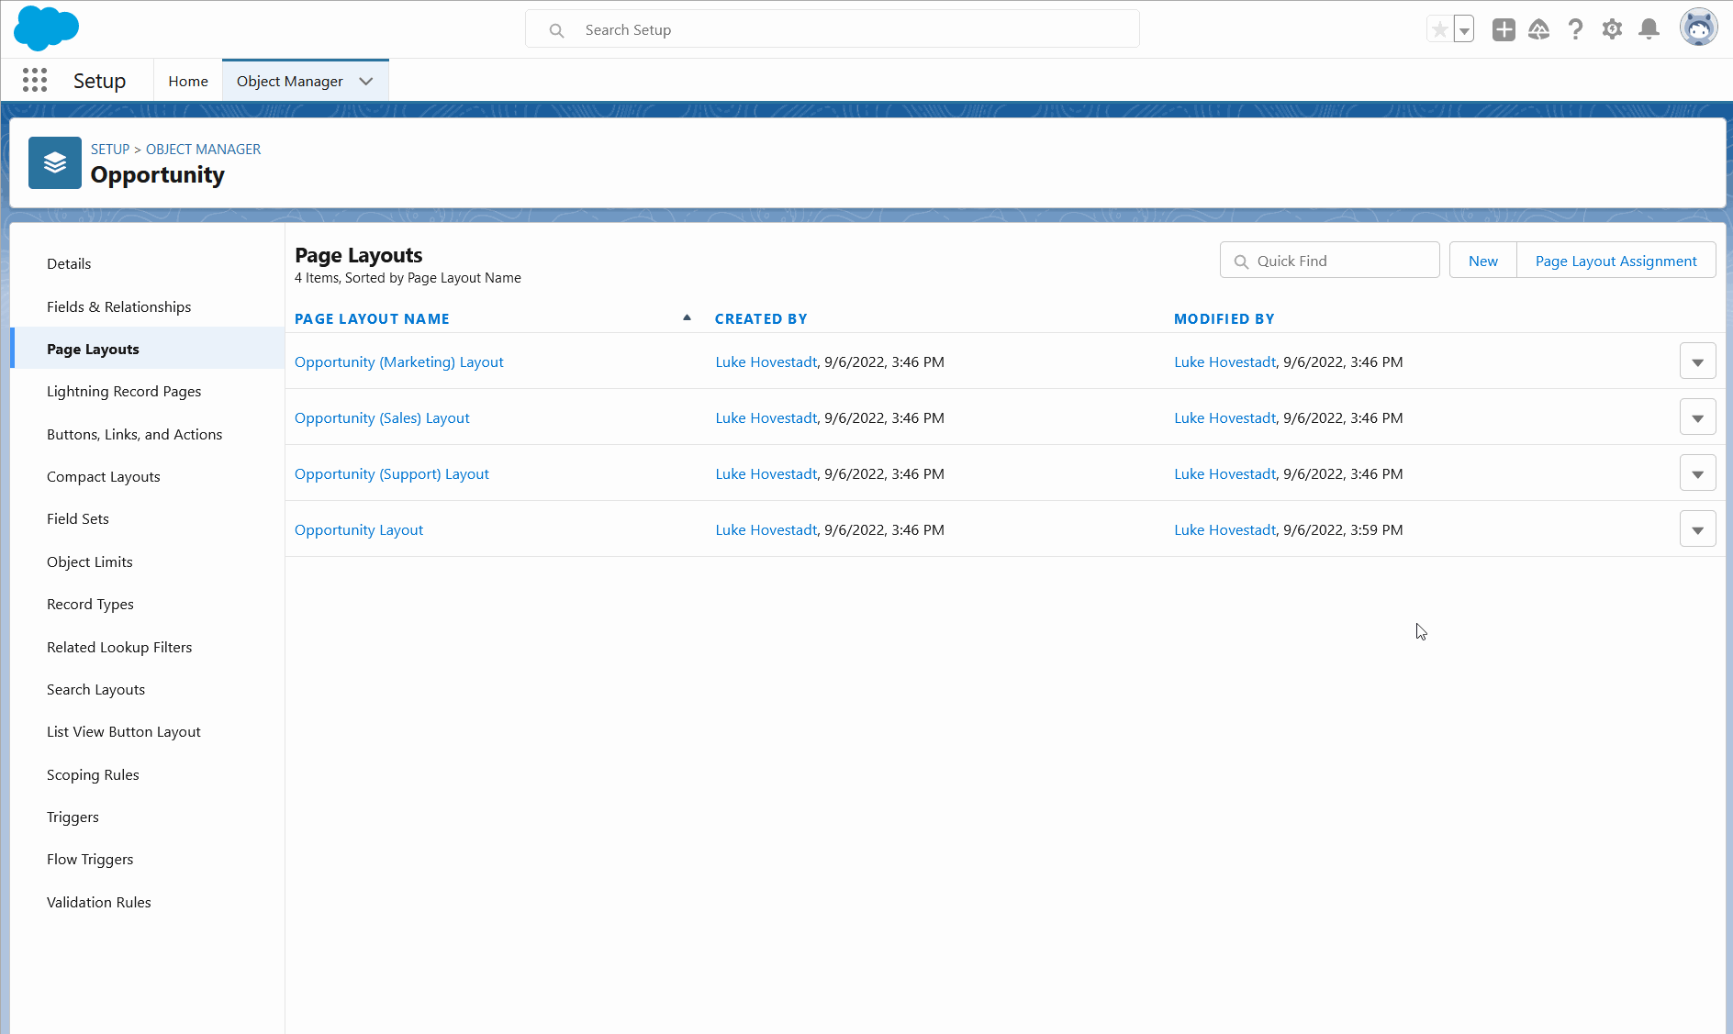This screenshot has width=1733, height=1034.
Task: Open Object Limits in sidebar
Action: click(x=90, y=562)
